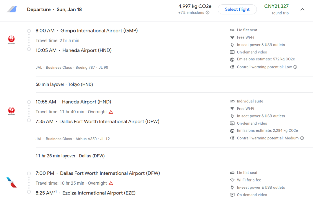This screenshot has height=200, width=313.
Task: Click the lie flat seat icon for the DFW to EZE flight
Action: (x=232, y=173)
